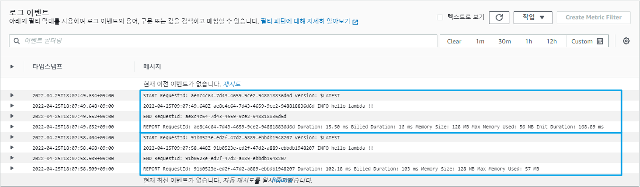Click the magnifier icon in filter box
640x187 pixels.
click(x=17, y=41)
